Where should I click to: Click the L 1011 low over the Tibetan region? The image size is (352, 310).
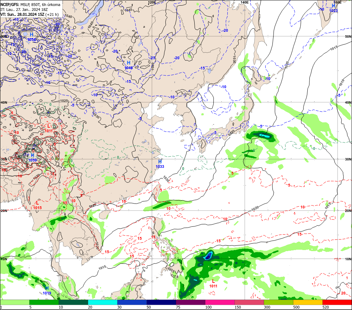[x=49, y=128]
